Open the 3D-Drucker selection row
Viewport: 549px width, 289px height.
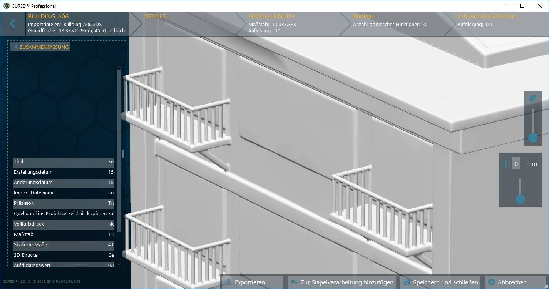(64, 255)
